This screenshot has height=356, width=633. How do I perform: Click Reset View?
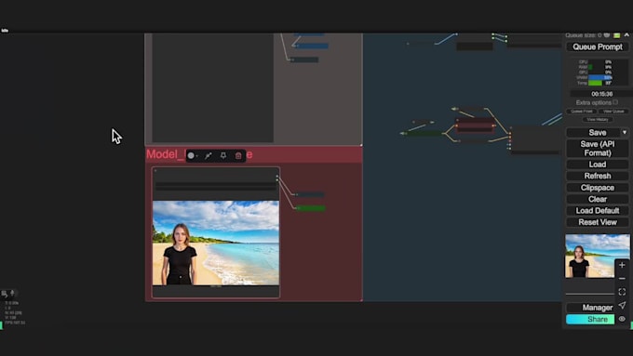click(598, 222)
